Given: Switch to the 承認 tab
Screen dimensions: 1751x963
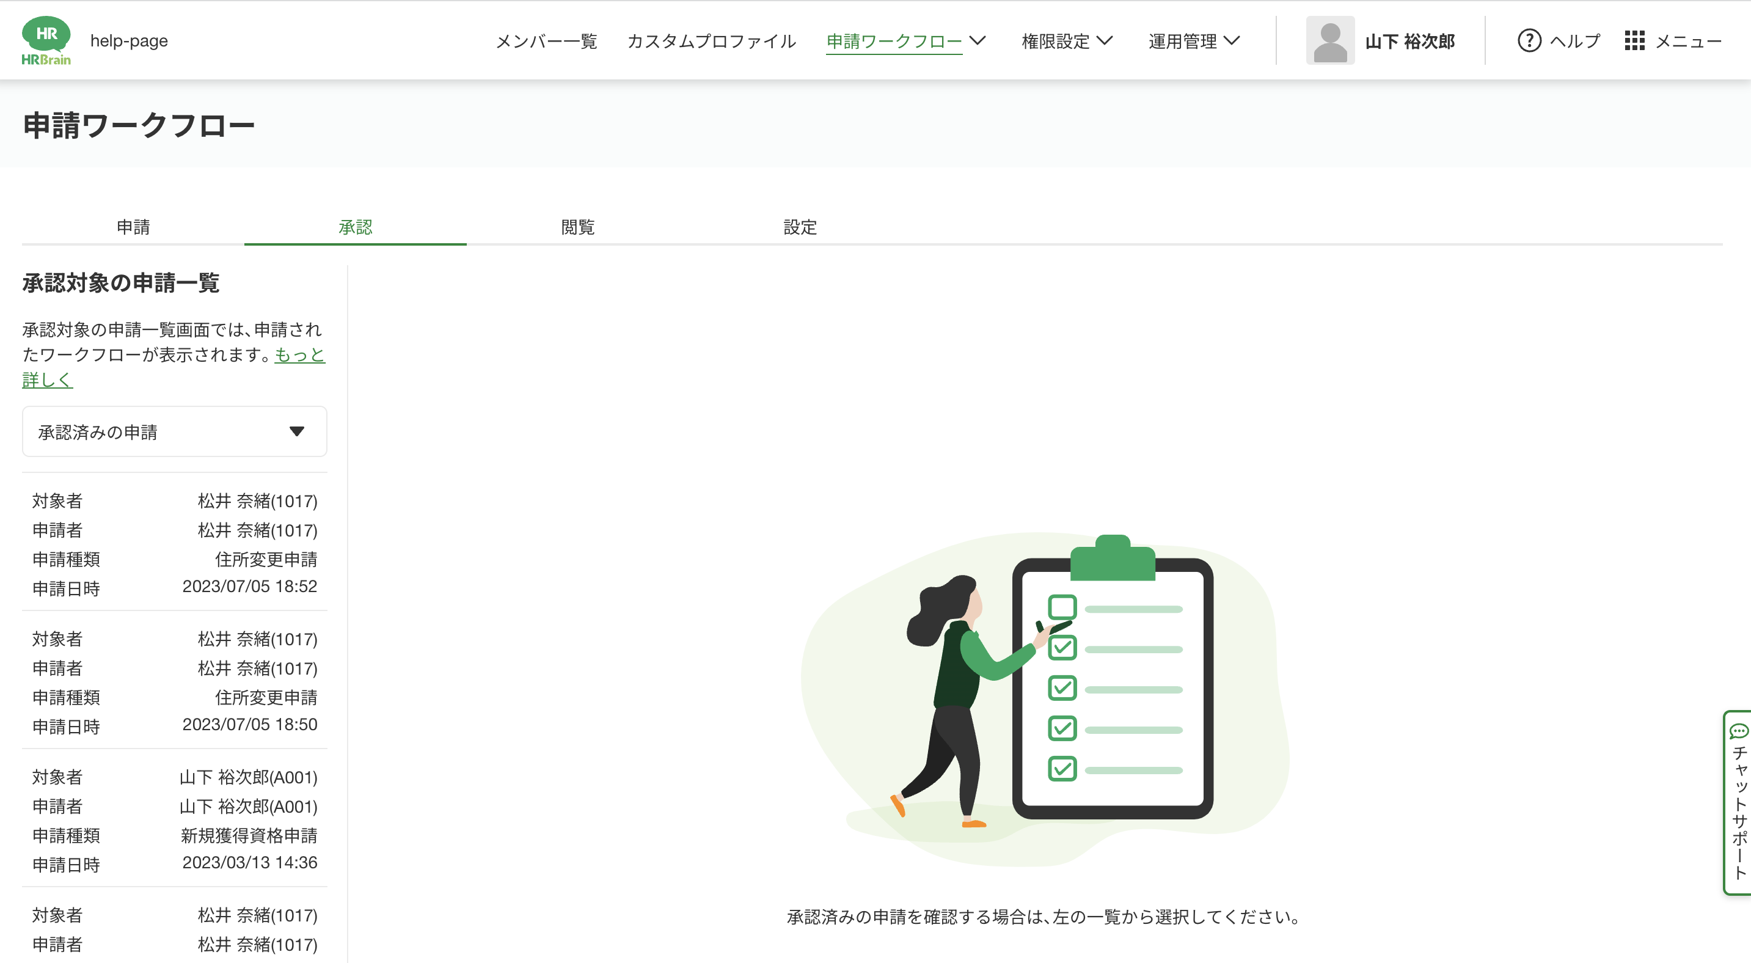Looking at the screenshot, I should pos(356,227).
